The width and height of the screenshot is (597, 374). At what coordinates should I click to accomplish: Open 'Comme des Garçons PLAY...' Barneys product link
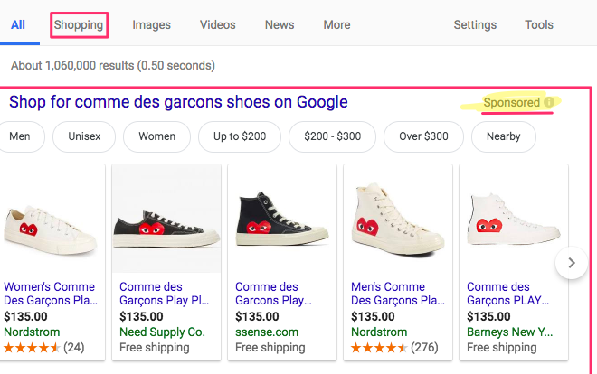pyautogui.click(x=508, y=294)
